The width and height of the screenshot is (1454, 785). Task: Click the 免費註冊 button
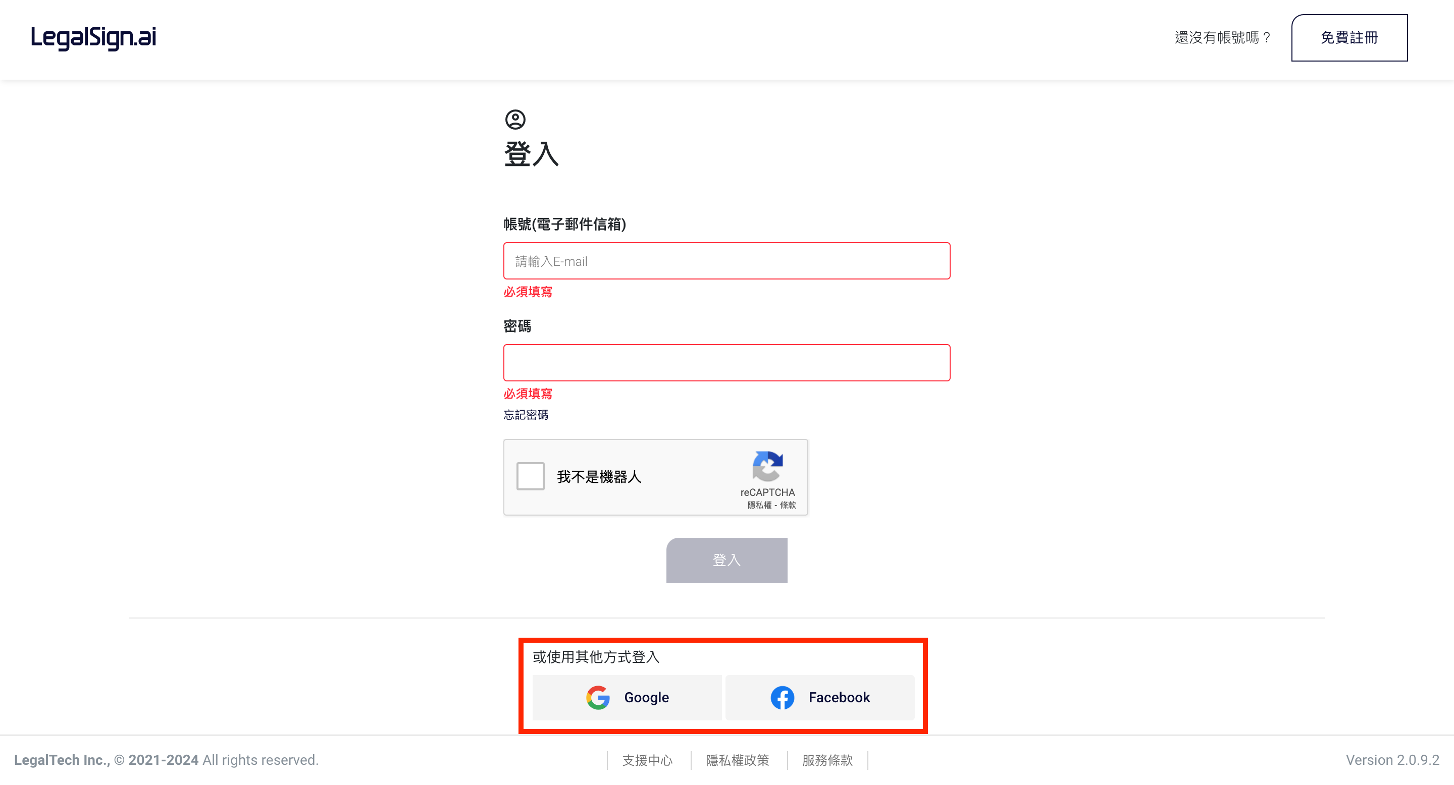pos(1349,38)
